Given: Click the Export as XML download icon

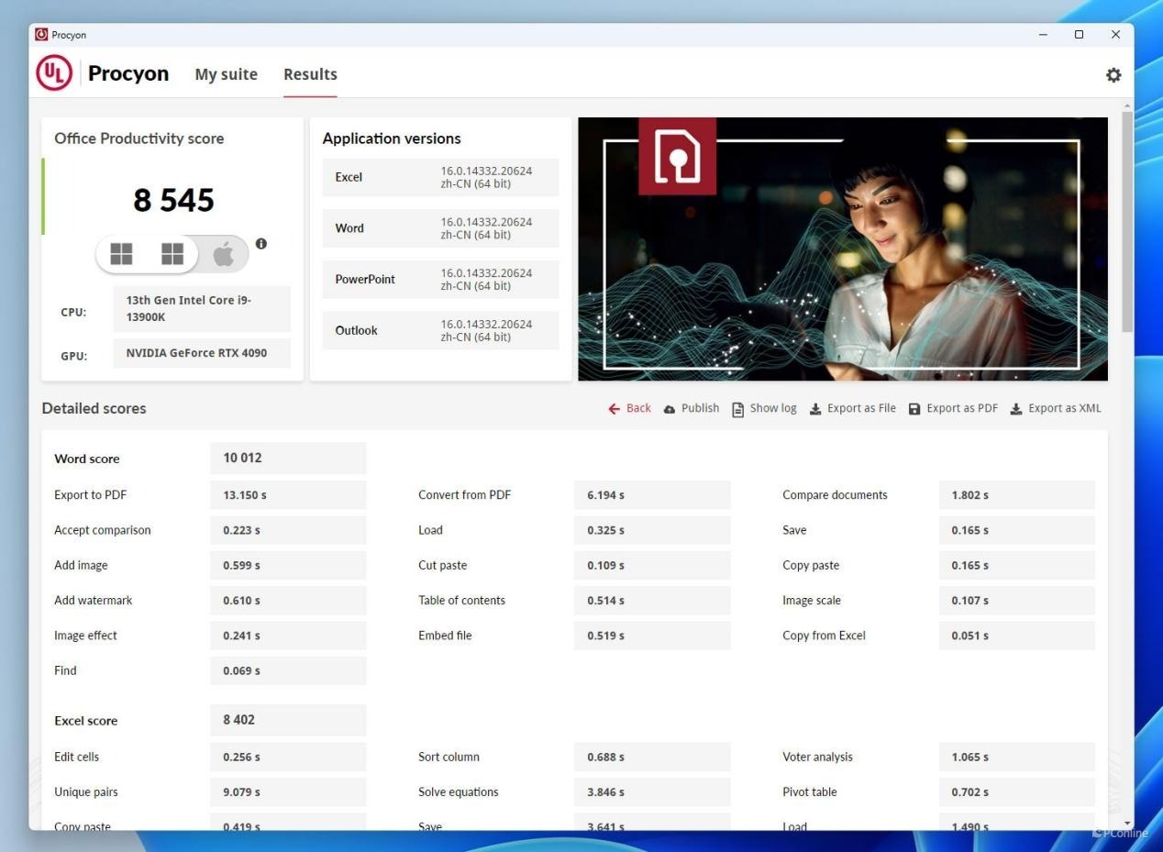Looking at the screenshot, I should pyautogui.click(x=1016, y=409).
